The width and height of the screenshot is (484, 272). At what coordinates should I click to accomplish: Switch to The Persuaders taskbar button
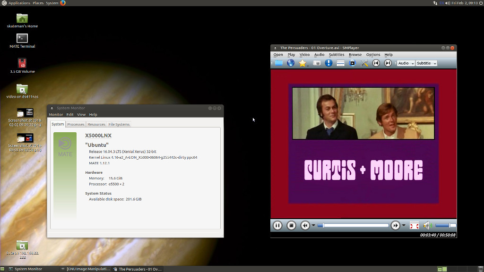(x=138, y=269)
